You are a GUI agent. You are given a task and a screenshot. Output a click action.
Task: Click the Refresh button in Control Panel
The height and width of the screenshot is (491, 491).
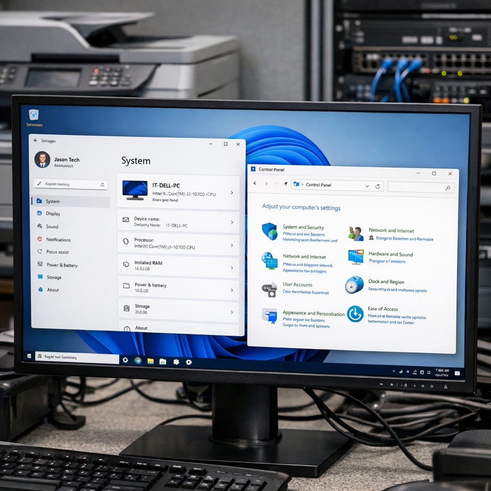(x=378, y=186)
